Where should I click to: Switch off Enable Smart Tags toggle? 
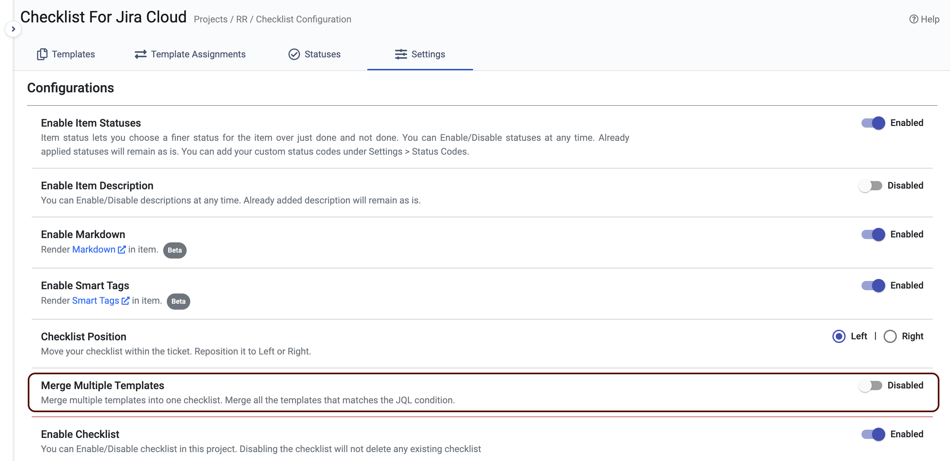click(873, 285)
